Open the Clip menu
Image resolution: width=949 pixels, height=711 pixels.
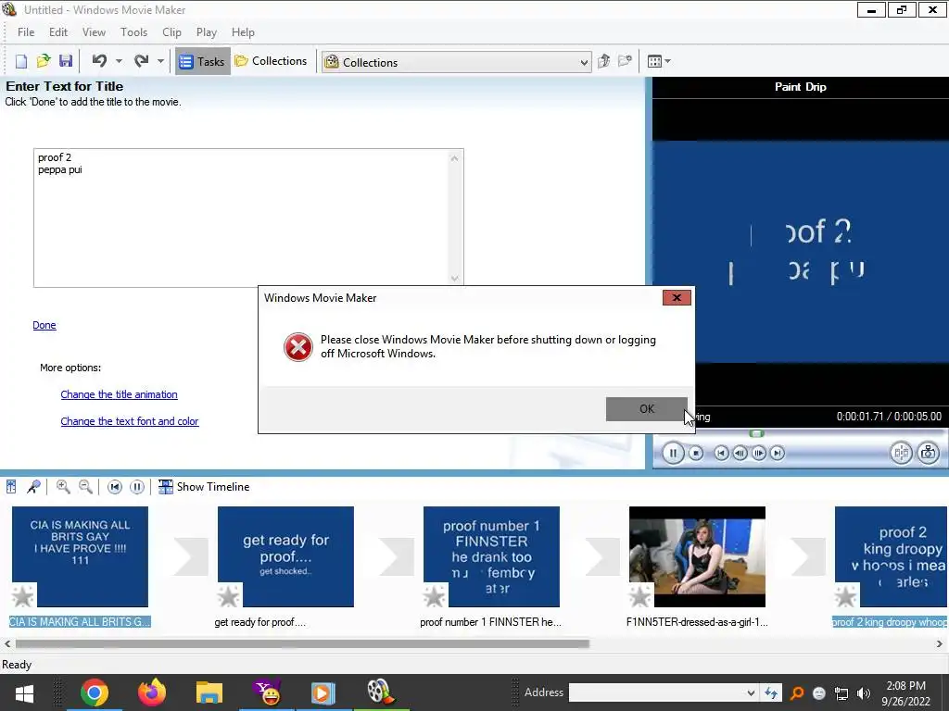171,32
